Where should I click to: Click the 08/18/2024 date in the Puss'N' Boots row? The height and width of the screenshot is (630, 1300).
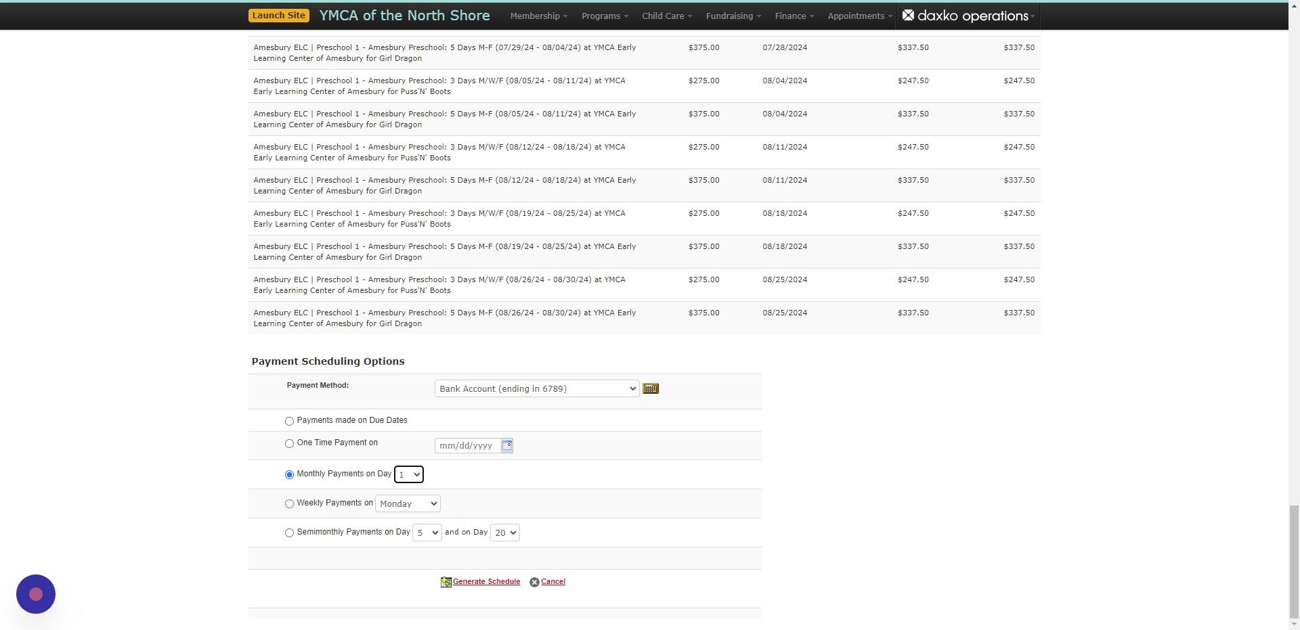785,214
